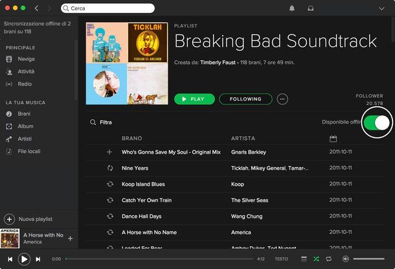Skip to the previous track
The height and width of the screenshot is (269, 395).
click(x=10, y=259)
